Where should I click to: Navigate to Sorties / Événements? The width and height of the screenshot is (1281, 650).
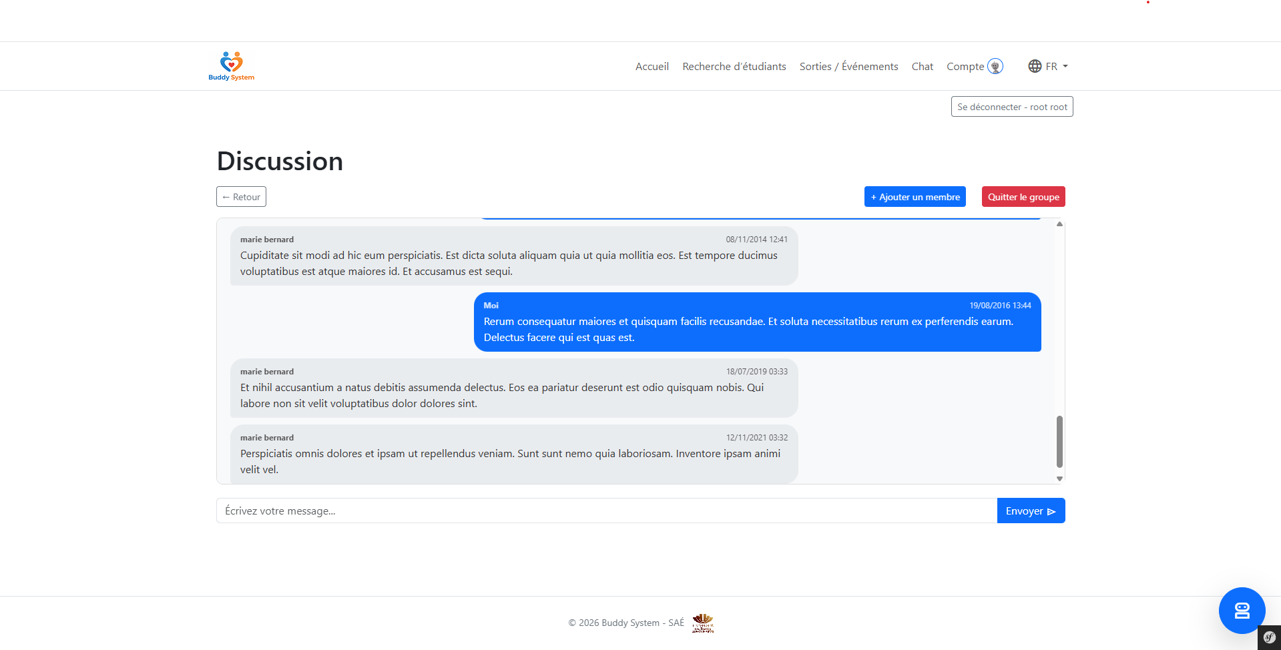(848, 66)
